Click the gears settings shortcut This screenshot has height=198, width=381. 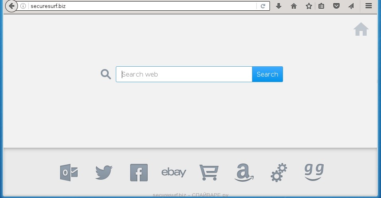[x=279, y=173]
